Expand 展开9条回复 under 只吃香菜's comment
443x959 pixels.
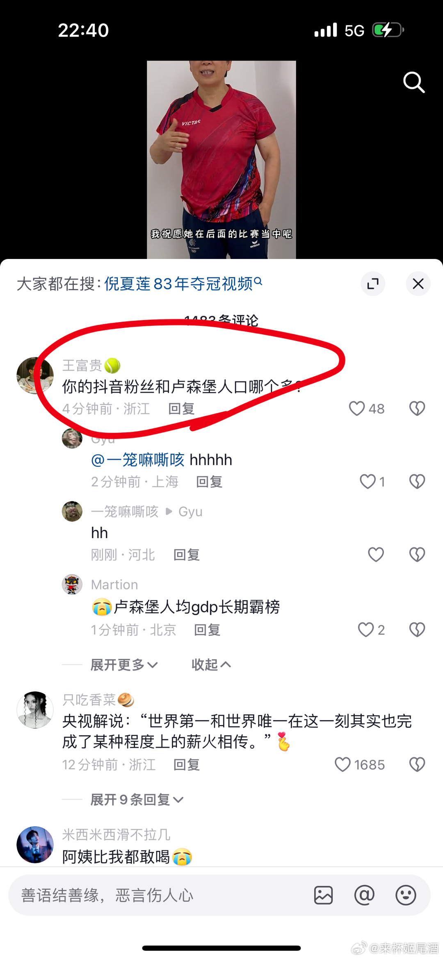click(x=137, y=800)
